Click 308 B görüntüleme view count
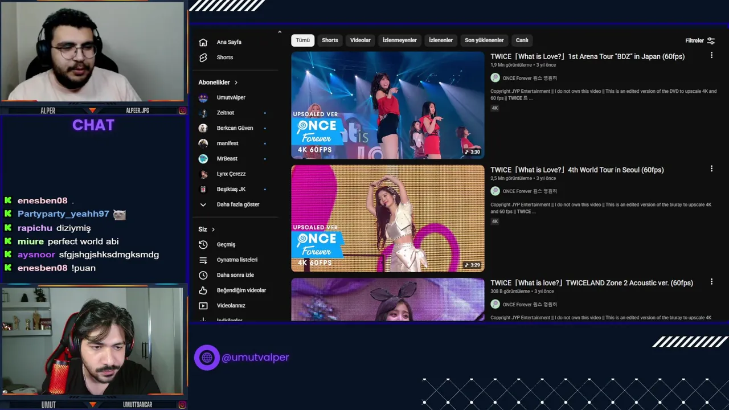729x410 pixels. [x=510, y=292]
